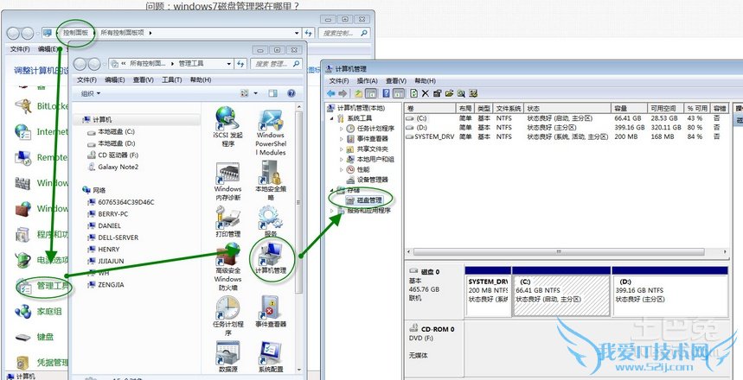Expand the 性能 tree node
This screenshot has width=743, height=380.
point(342,169)
